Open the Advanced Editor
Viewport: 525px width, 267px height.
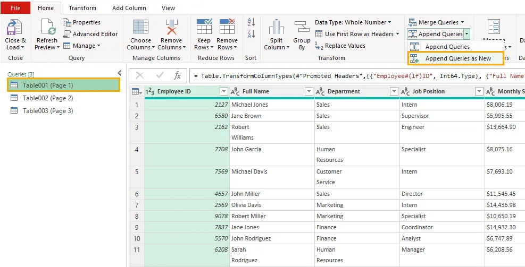[x=90, y=34]
